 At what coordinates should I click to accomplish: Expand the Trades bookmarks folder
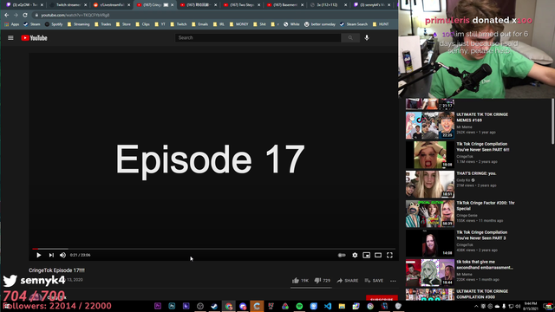(103, 24)
